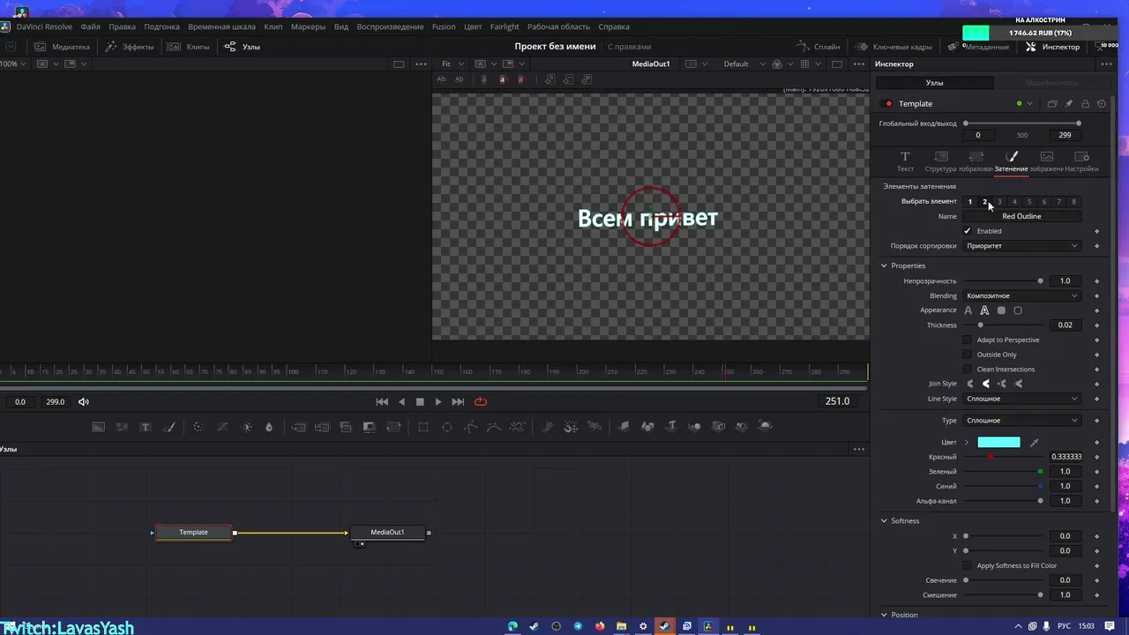The width and height of the screenshot is (1129, 635).
Task: Collapse the Properties section
Action: 885,265
